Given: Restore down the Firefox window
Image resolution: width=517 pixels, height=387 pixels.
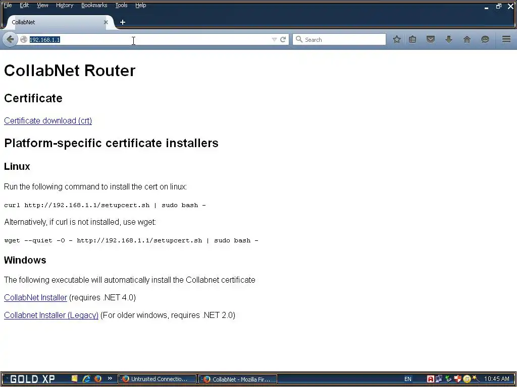Looking at the screenshot, I should [x=498, y=6].
